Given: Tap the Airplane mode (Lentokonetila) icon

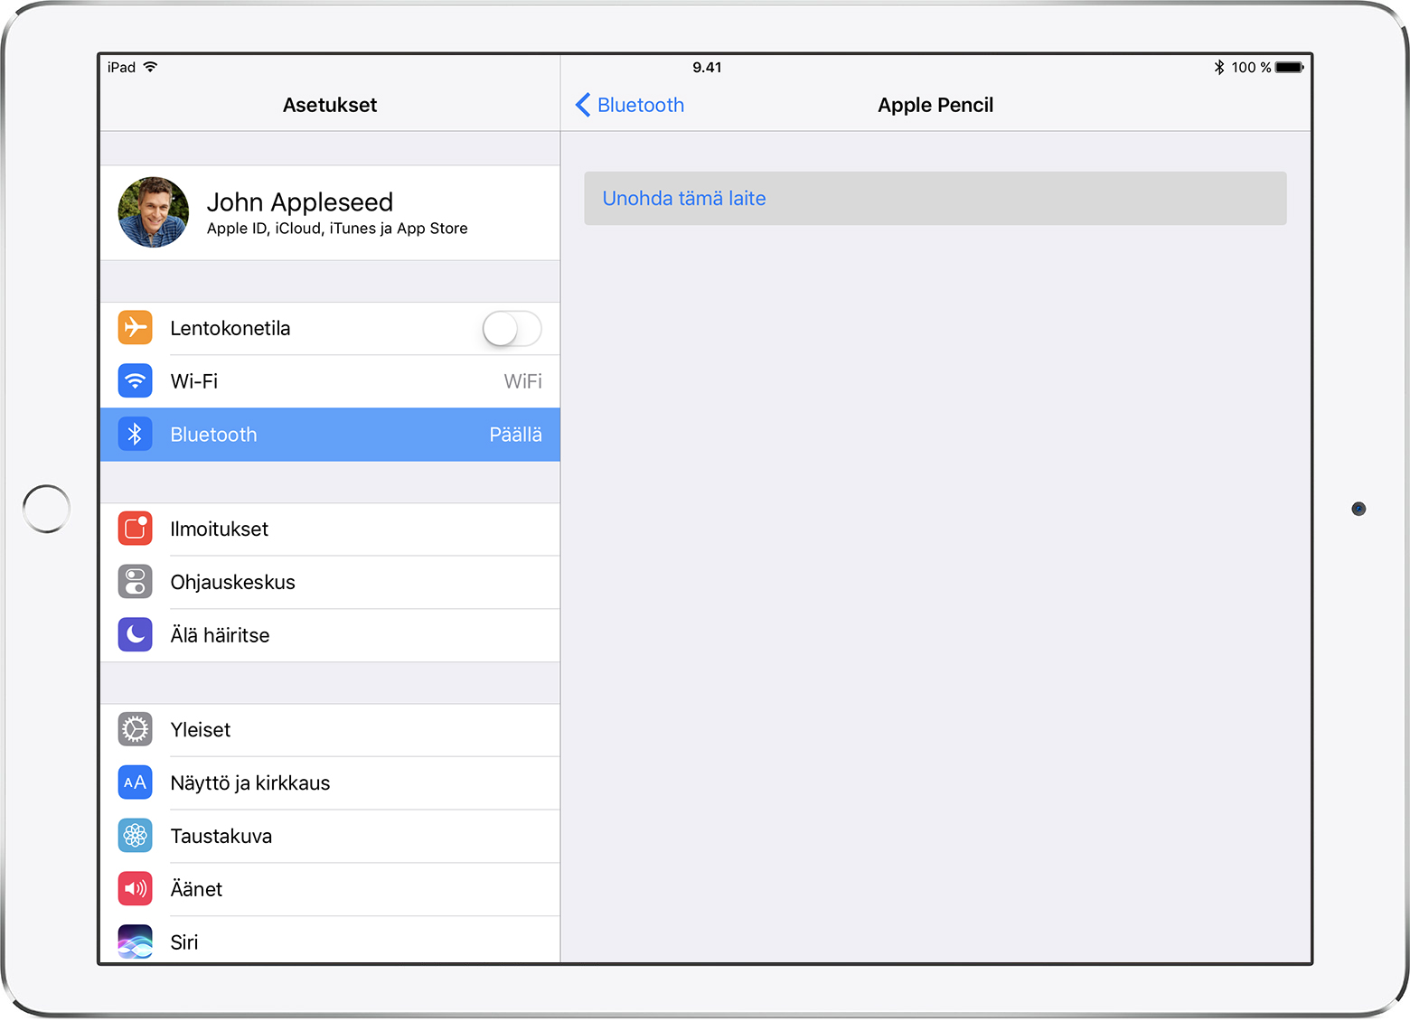Looking at the screenshot, I should (x=135, y=327).
